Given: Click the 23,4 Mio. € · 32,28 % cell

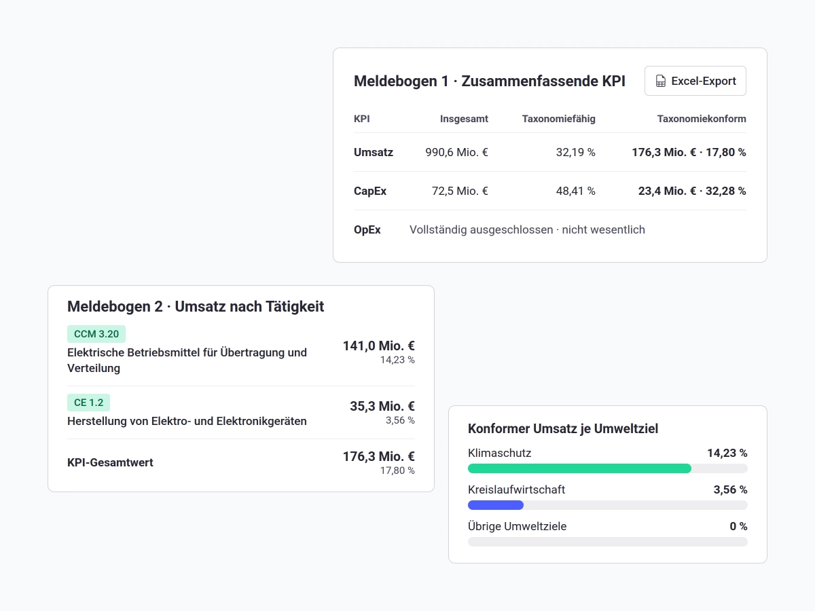Looking at the screenshot, I should (x=693, y=191).
